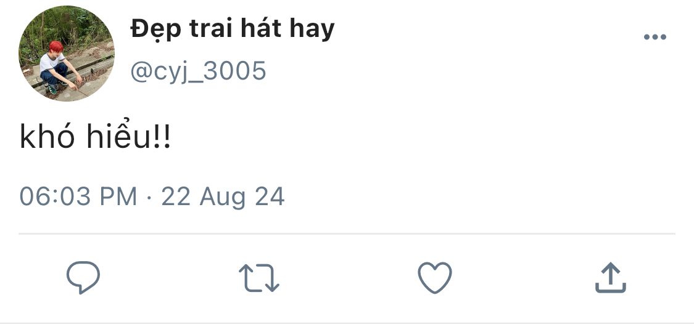Open the profile of Đẹp trai hát hay
The image size is (694, 324).
click(x=233, y=30)
